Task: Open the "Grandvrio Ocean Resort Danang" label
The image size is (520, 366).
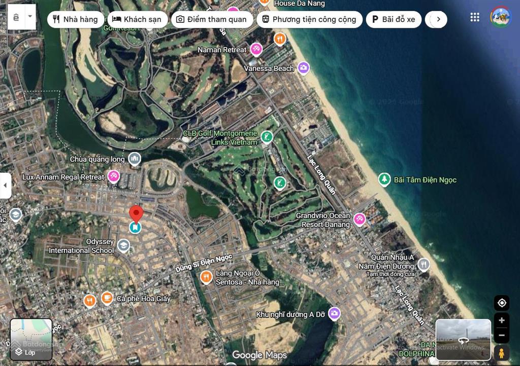Action: point(323,220)
